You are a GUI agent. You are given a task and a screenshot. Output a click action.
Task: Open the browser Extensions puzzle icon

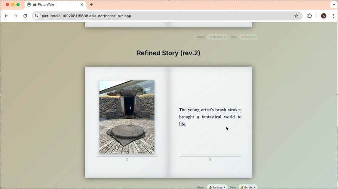point(309,16)
